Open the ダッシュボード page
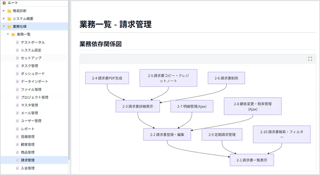This screenshot has width=320, height=175. pos(33,74)
